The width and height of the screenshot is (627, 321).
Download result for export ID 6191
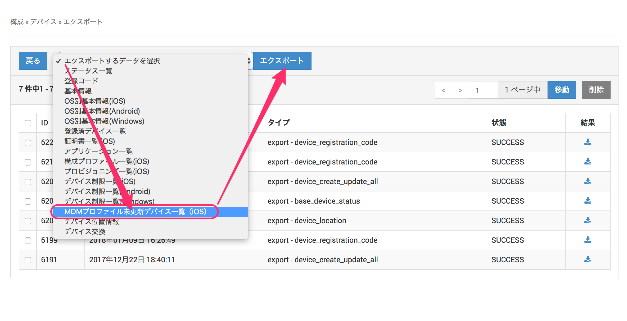pyautogui.click(x=588, y=259)
